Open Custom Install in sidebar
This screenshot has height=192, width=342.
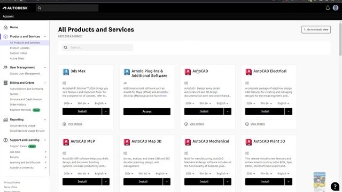click(x=19, y=53)
